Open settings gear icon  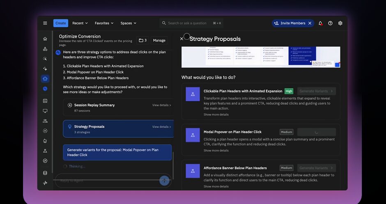click(340, 23)
